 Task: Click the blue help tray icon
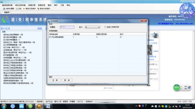click(x=143, y=106)
